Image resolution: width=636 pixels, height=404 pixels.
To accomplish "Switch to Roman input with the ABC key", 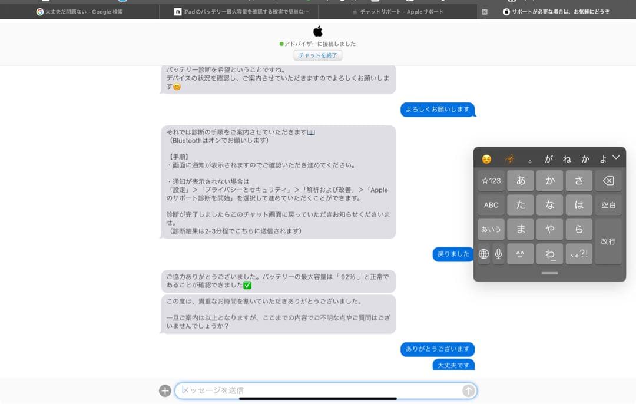I will tap(491, 204).
